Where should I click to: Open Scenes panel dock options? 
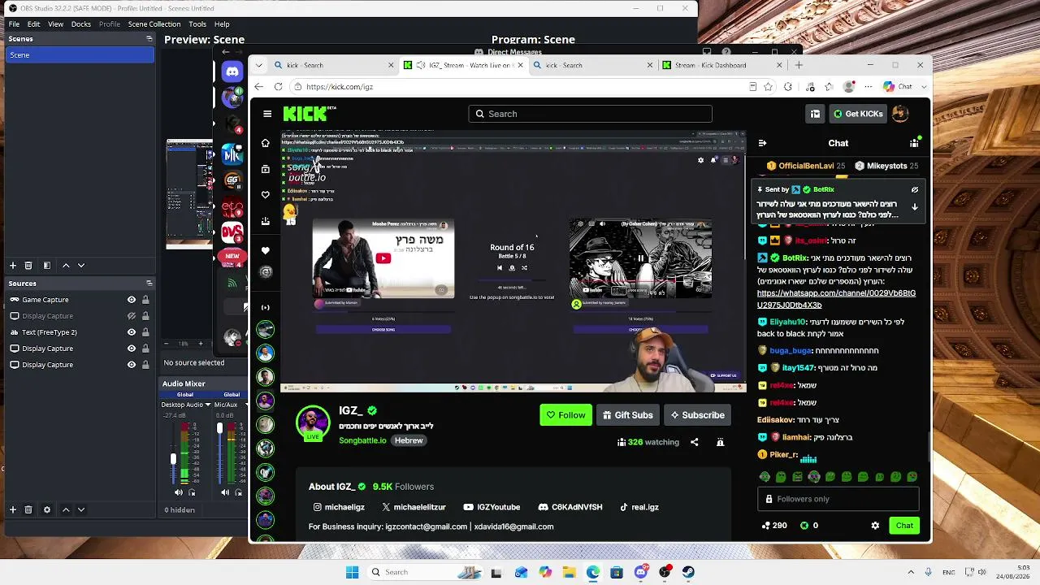149,39
